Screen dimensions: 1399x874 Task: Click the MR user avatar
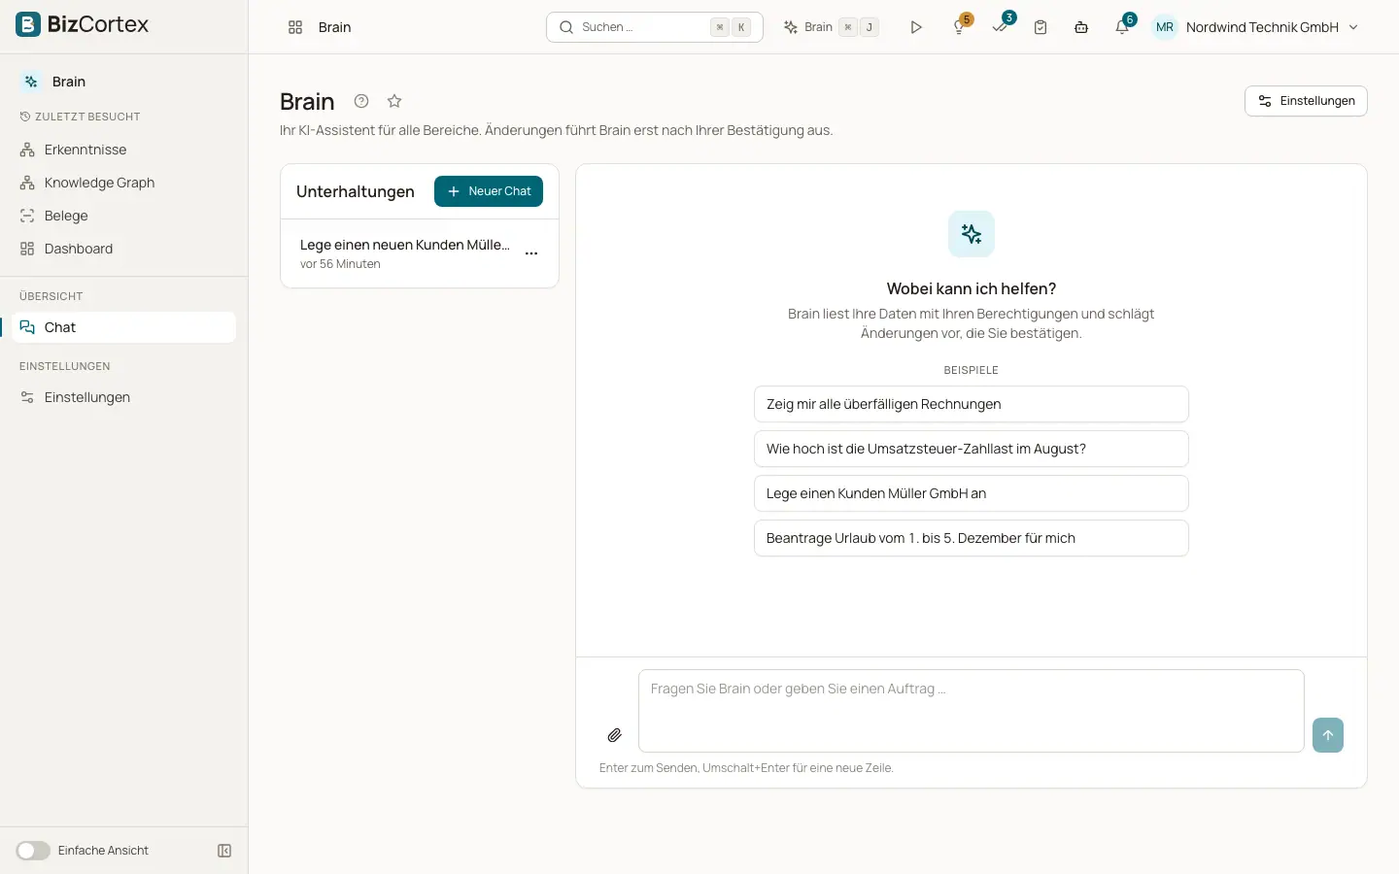click(x=1165, y=27)
